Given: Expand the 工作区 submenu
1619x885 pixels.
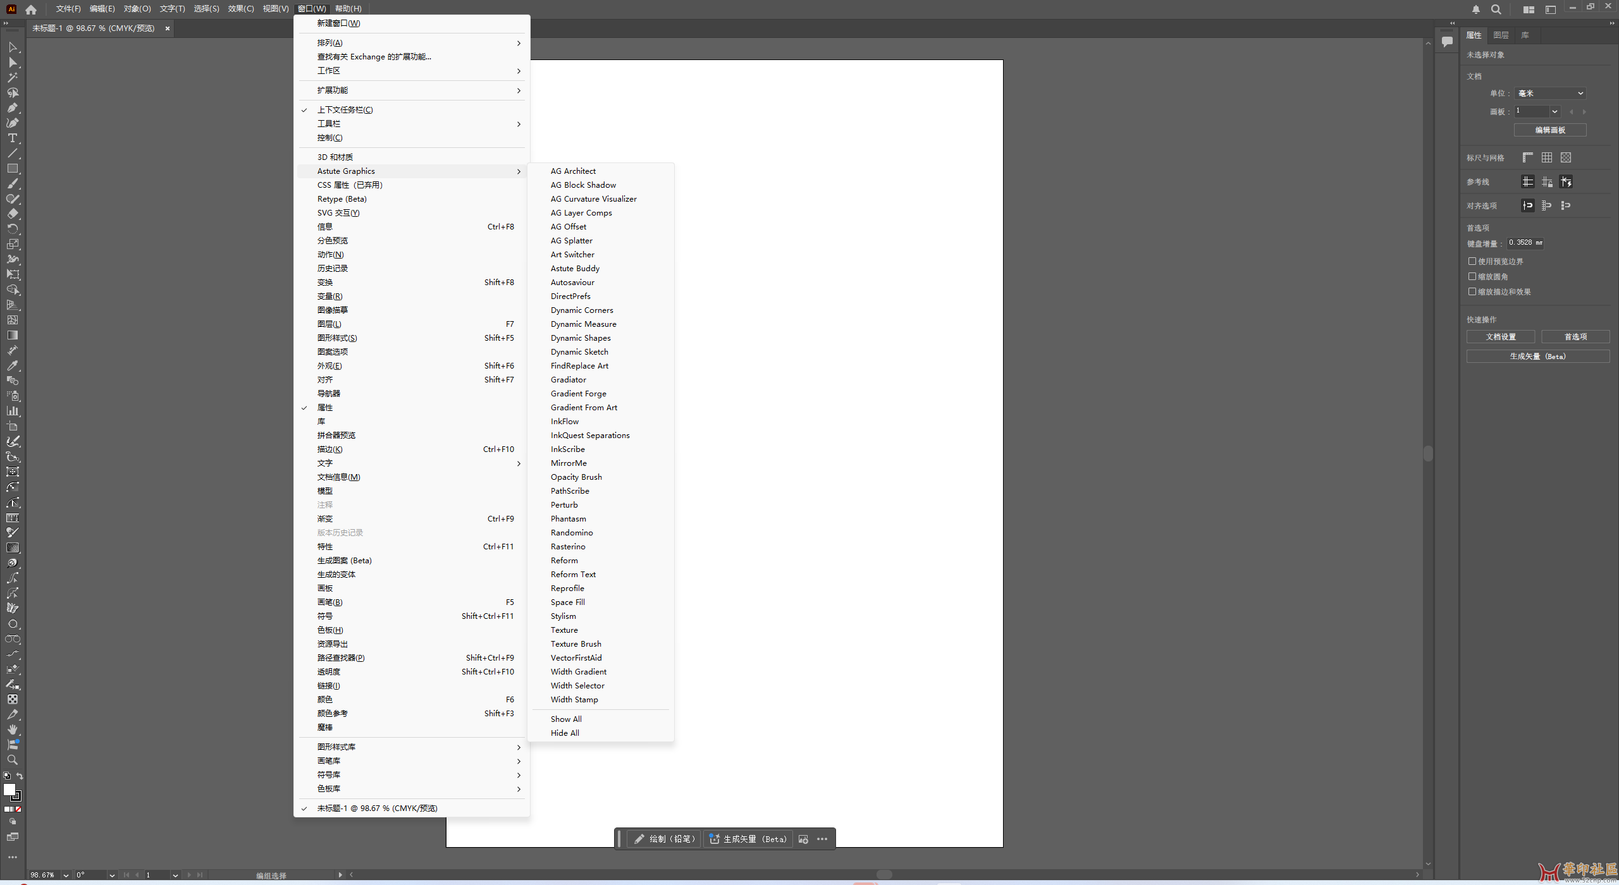Looking at the screenshot, I should [411, 71].
